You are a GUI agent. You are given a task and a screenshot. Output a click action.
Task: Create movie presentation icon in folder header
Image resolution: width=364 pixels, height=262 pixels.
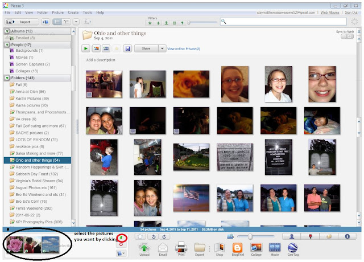click(106, 48)
